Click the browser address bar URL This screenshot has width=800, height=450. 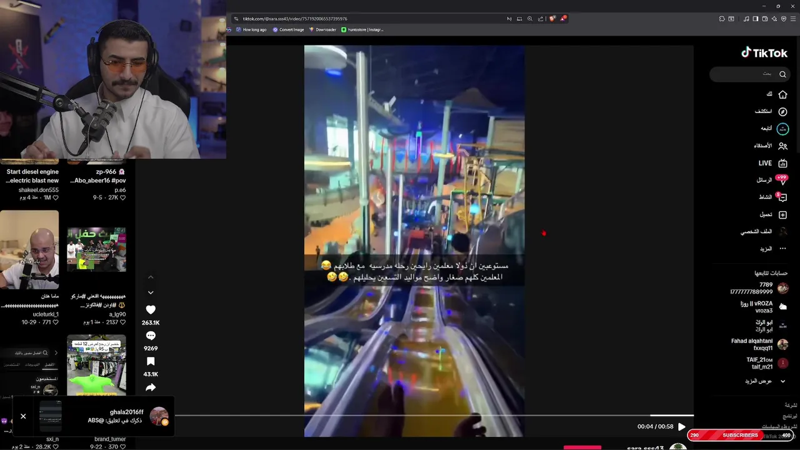[295, 19]
